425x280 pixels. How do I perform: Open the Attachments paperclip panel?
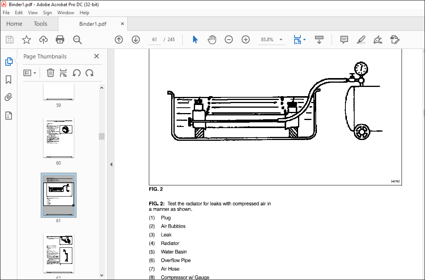click(8, 97)
